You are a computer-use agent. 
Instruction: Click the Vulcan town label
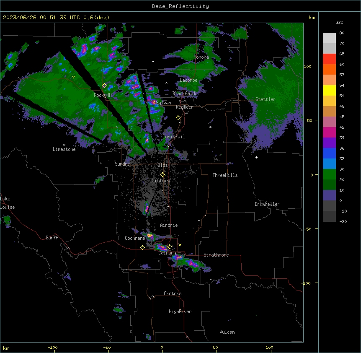[x=227, y=332]
